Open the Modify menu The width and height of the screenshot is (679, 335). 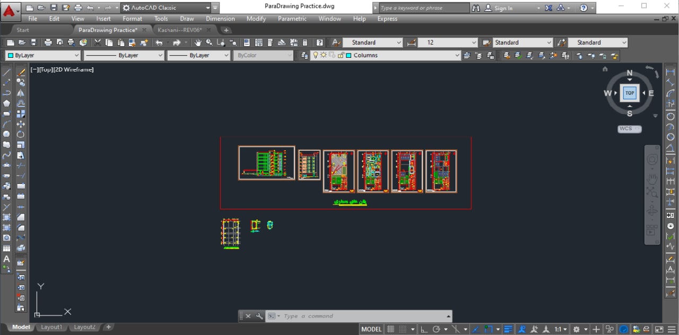[256, 19]
